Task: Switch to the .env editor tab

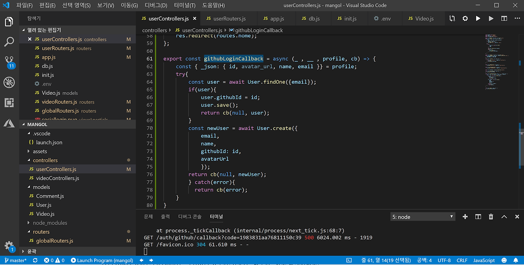Action: [x=386, y=18]
